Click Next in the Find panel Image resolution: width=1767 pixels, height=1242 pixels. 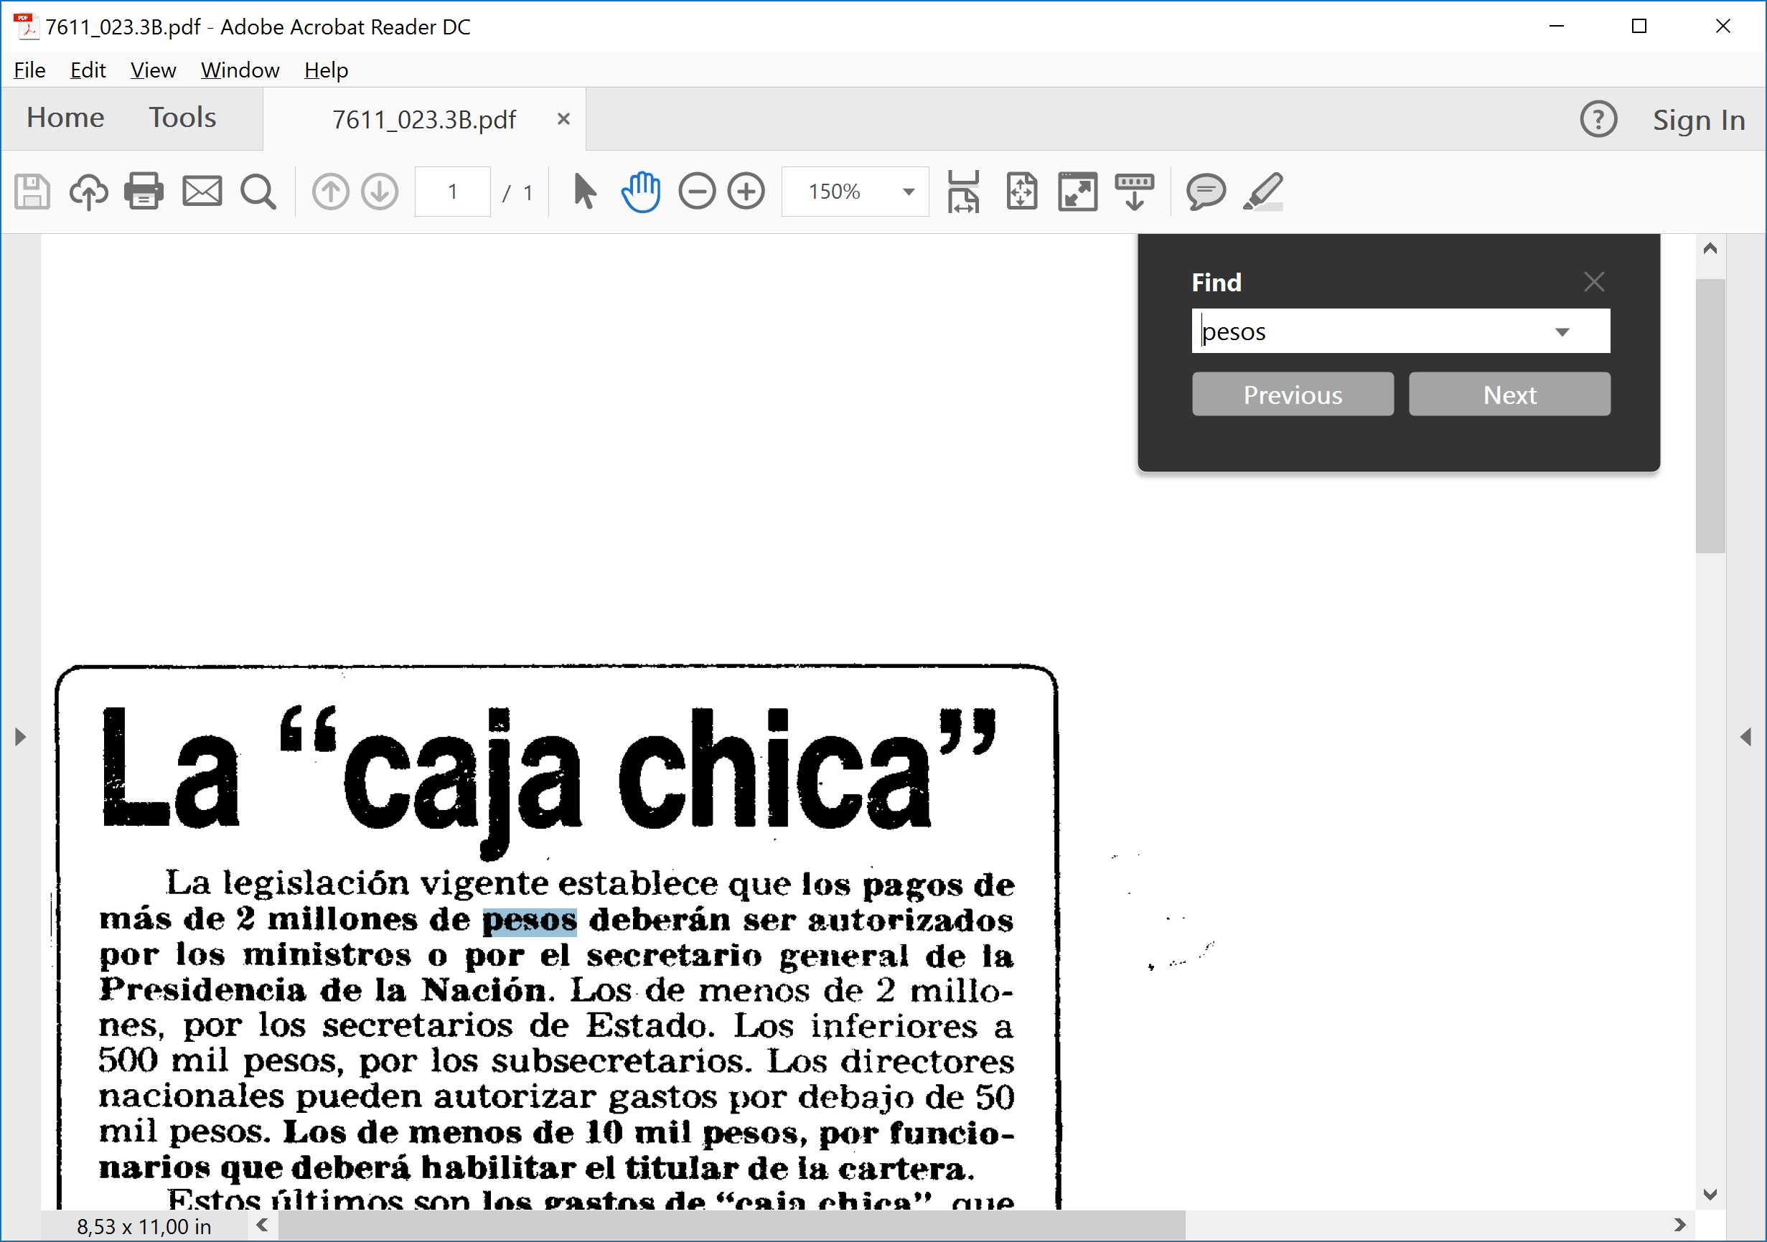(x=1509, y=395)
